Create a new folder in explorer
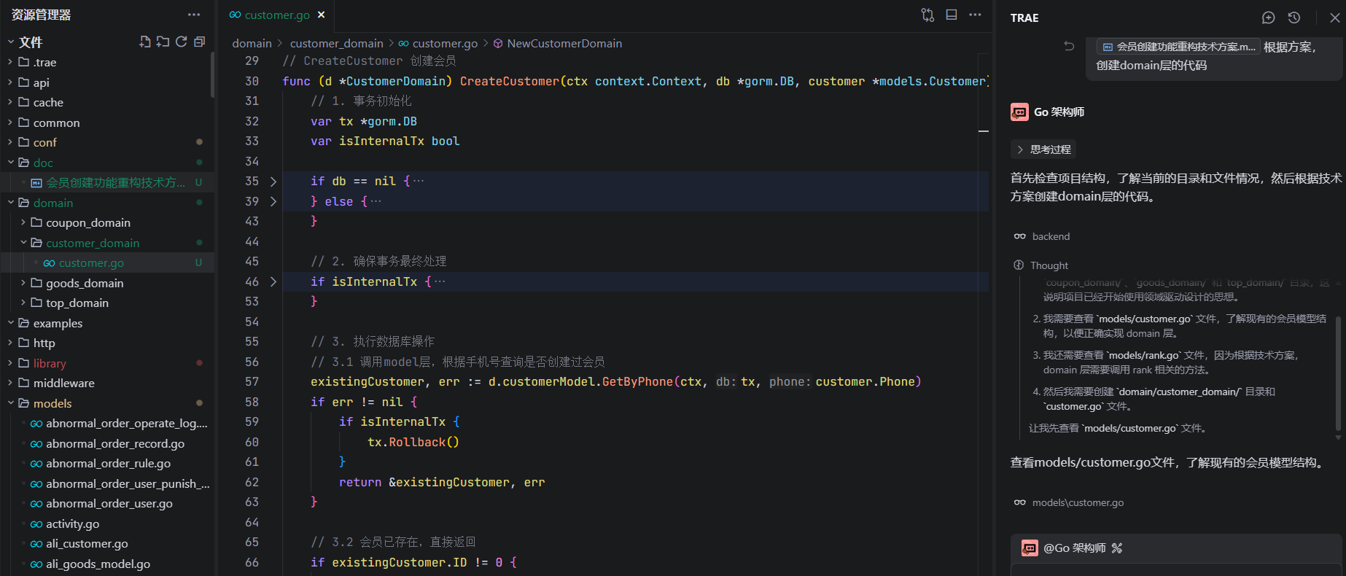The height and width of the screenshot is (576, 1346). (163, 42)
